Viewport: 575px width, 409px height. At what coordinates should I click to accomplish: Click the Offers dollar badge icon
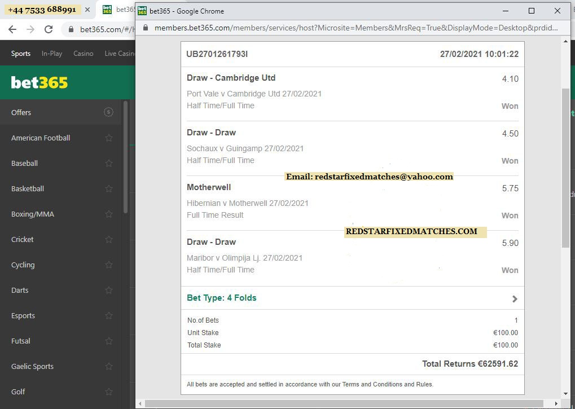pos(108,112)
